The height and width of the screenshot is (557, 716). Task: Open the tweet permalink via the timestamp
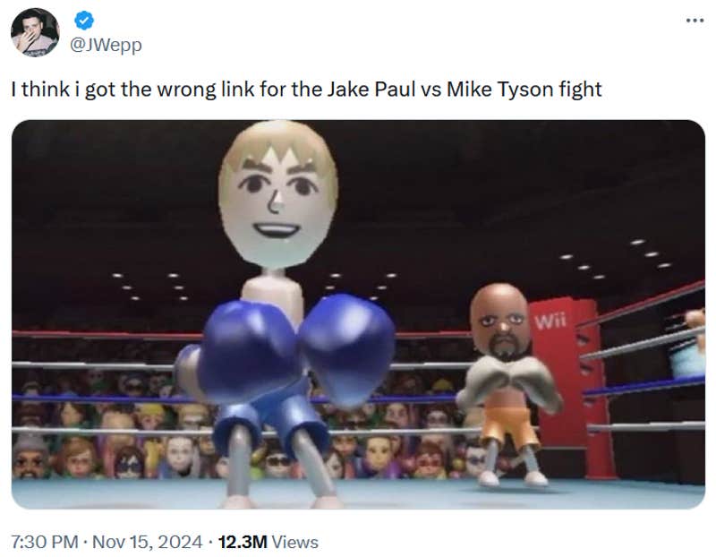coord(43,541)
